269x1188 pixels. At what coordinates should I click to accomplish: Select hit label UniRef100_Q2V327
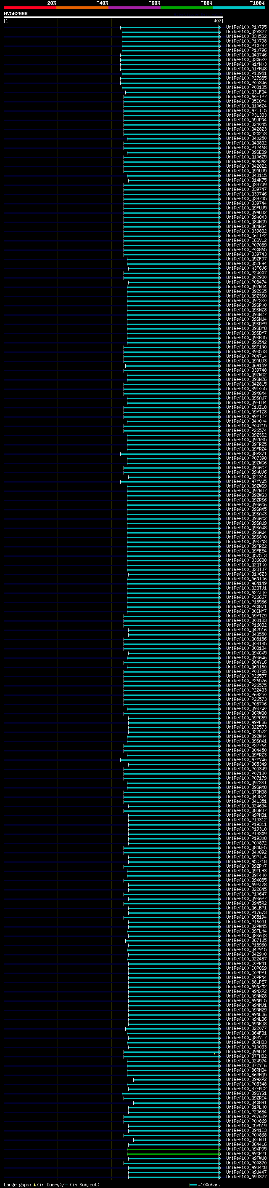(246, 32)
